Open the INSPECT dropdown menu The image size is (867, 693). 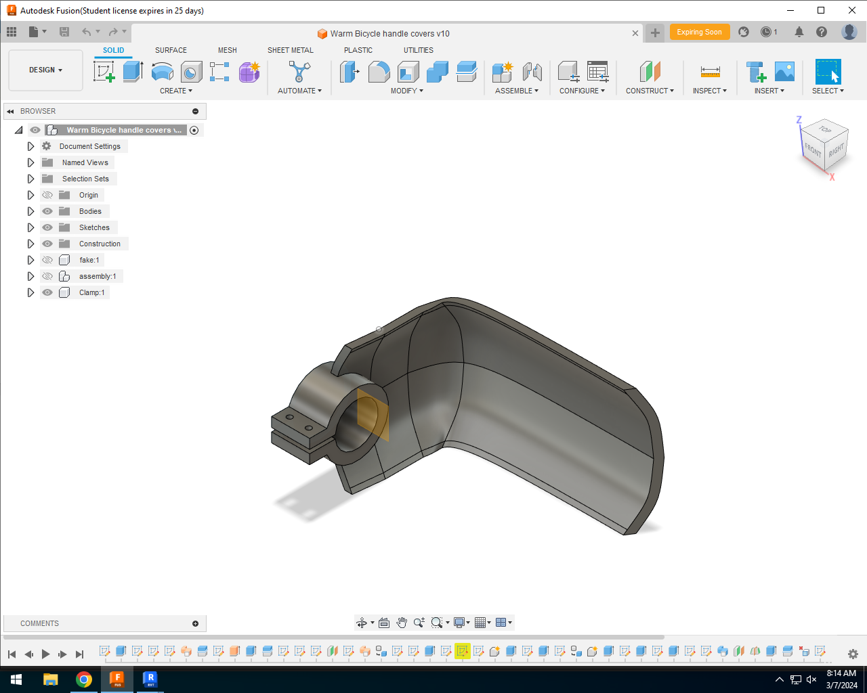(710, 91)
